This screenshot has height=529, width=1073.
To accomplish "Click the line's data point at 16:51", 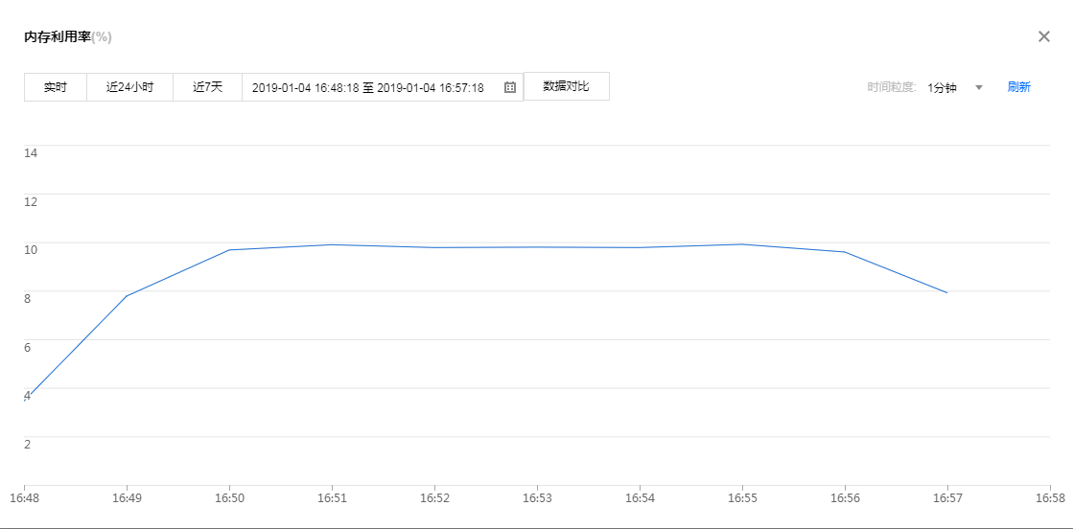I will click(332, 244).
